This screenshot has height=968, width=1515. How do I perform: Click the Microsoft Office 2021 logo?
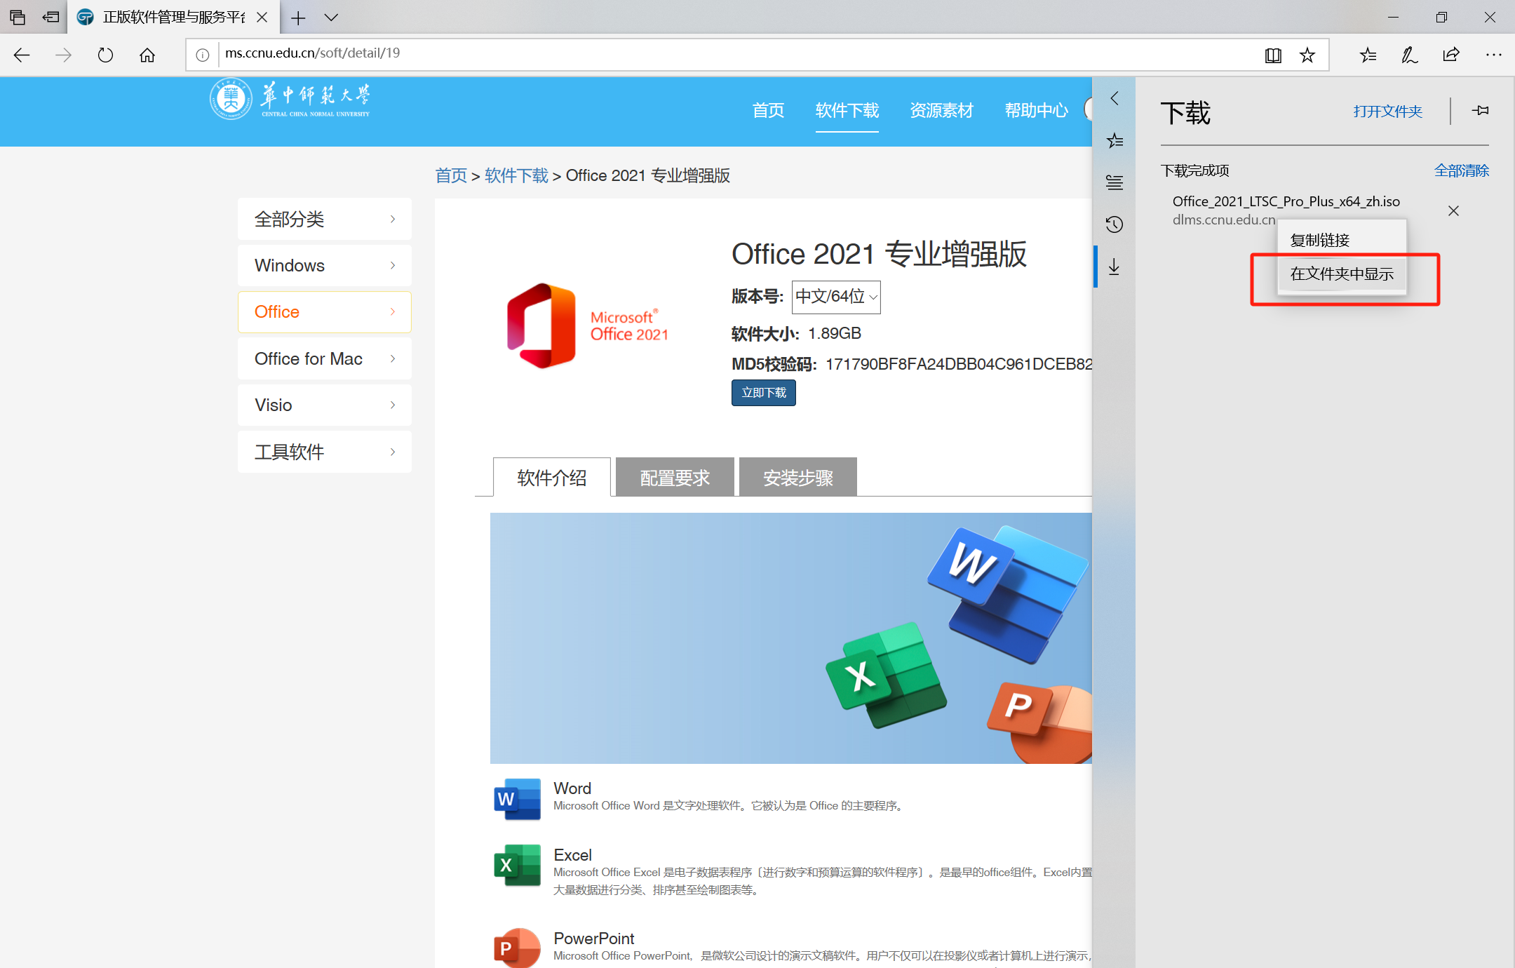pos(588,325)
